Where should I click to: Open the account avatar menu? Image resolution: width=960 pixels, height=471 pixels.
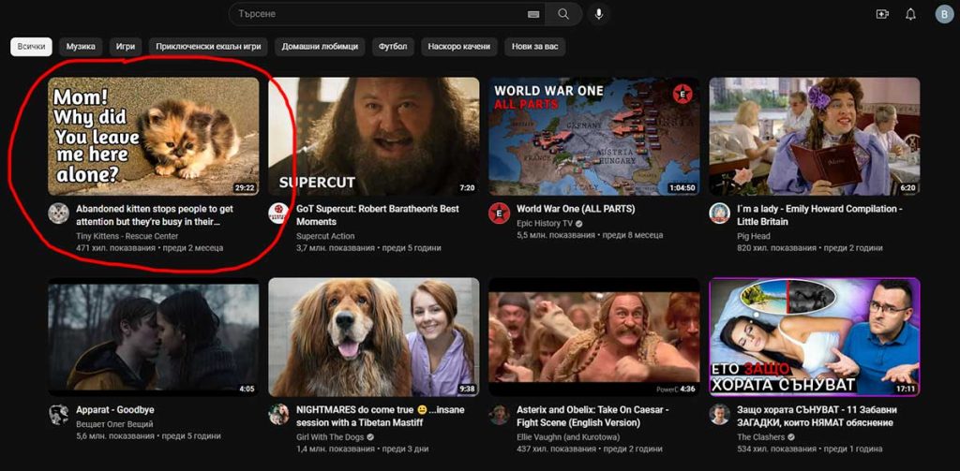point(943,14)
